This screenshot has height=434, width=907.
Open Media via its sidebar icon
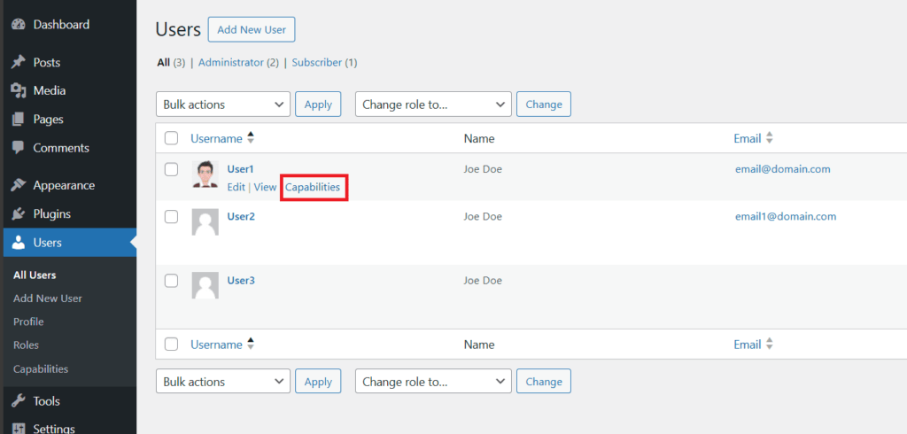tap(18, 91)
